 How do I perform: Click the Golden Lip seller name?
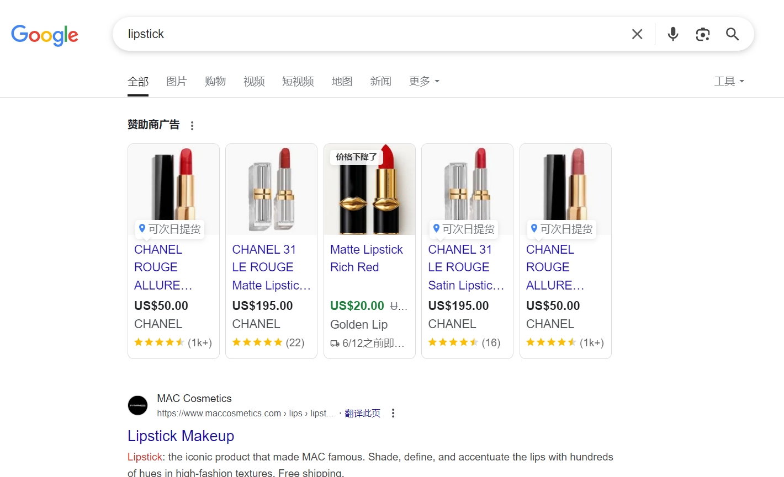pos(359,325)
